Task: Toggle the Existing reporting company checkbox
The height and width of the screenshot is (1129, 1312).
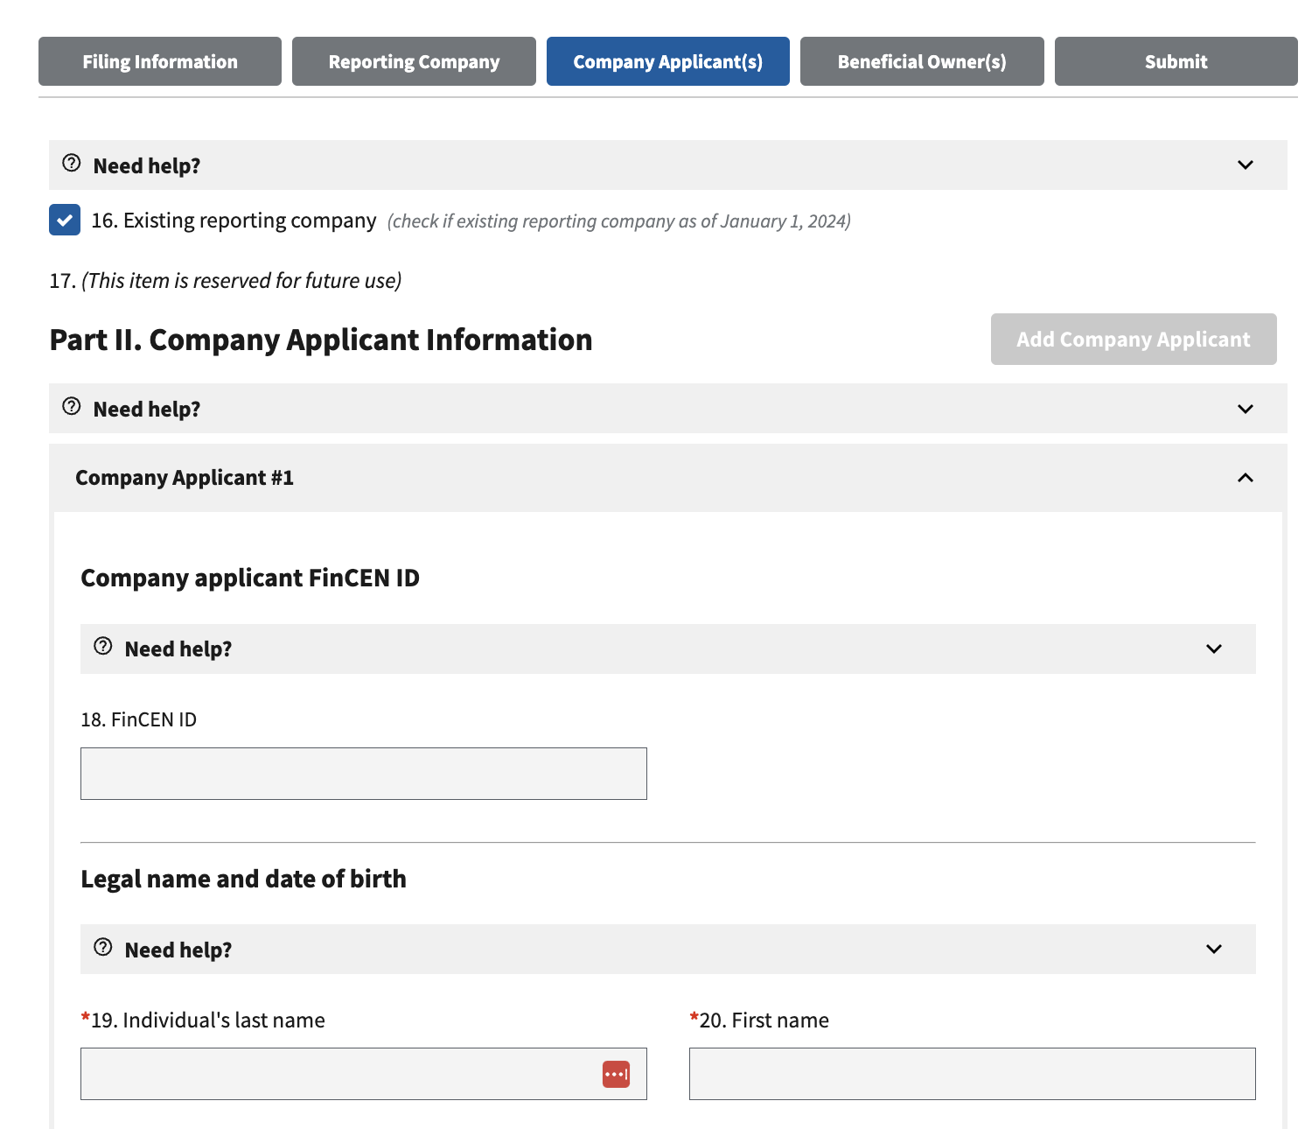Action: click(65, 221)
